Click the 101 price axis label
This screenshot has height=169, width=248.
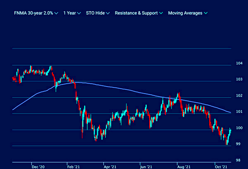pyautogui.click(x=239, y=112)
